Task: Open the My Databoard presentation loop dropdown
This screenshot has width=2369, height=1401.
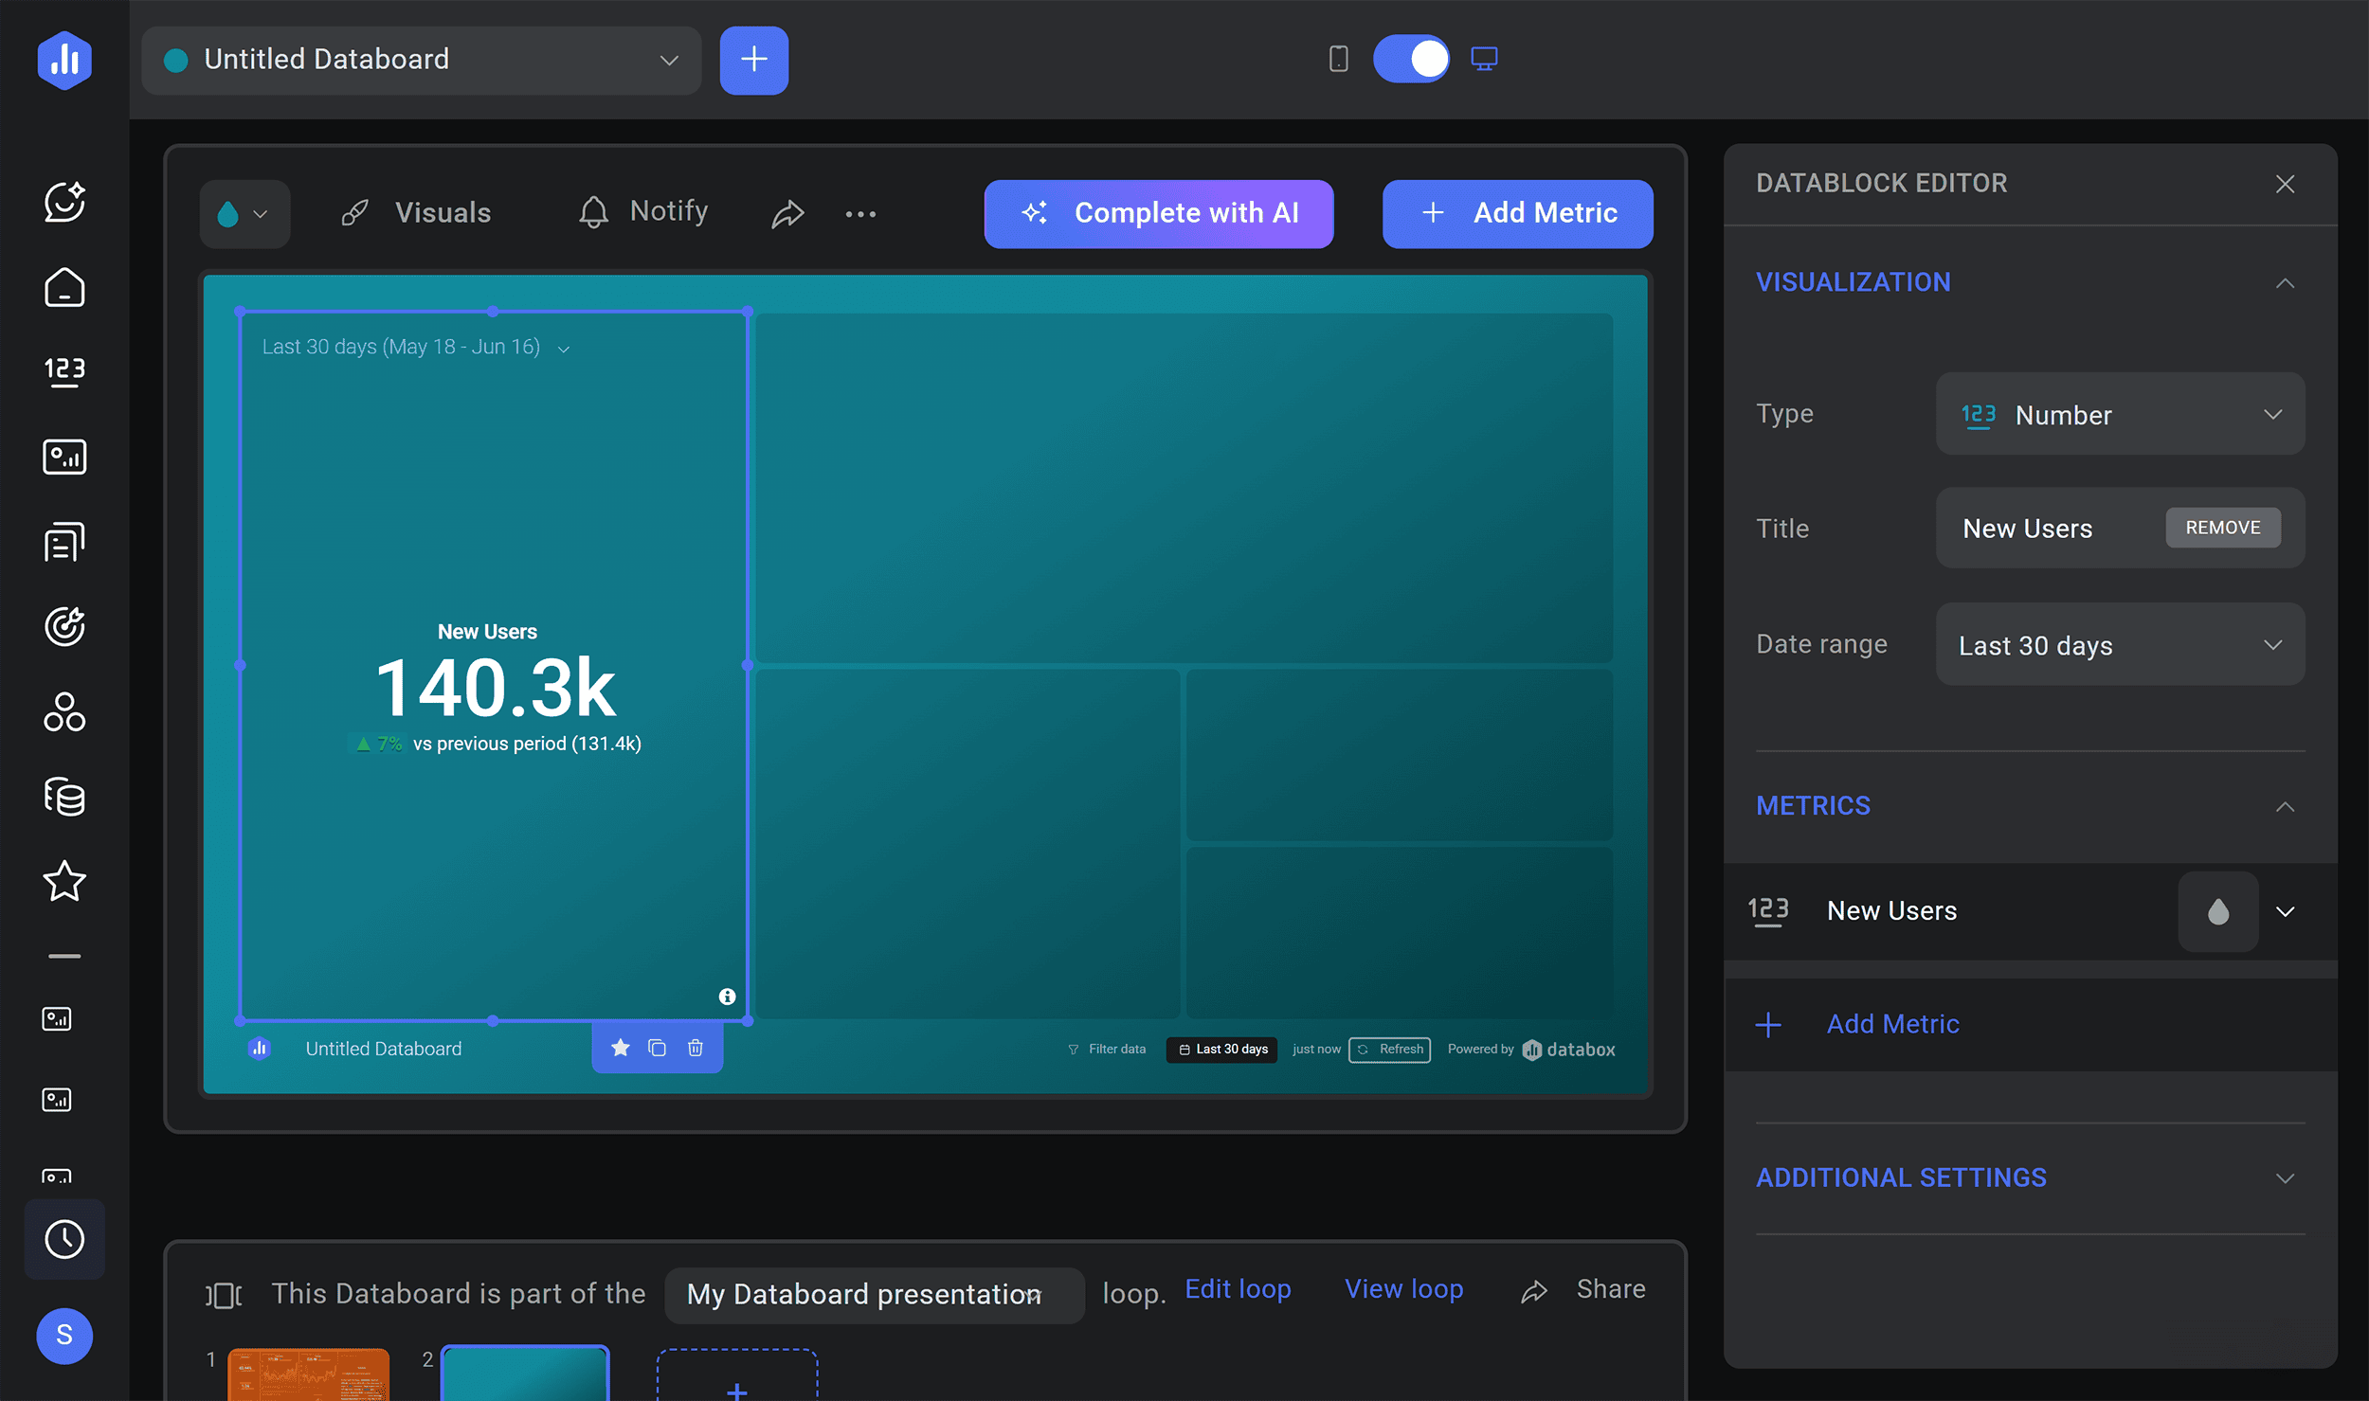Action: click(x=875, y=1294)
